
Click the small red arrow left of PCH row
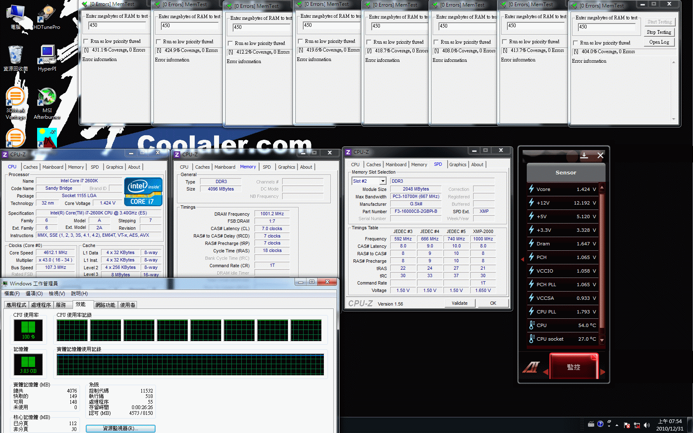523,259
